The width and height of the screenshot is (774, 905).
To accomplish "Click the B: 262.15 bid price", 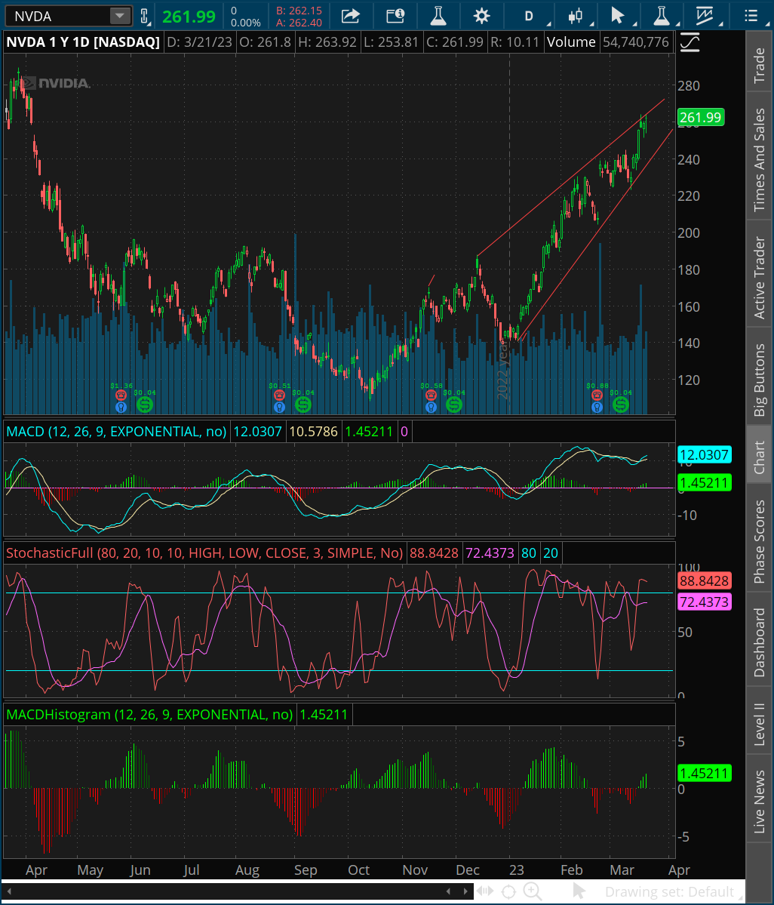I will pyautogui.click(x=299, y=11).
